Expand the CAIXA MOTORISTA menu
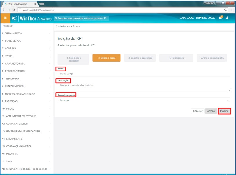This screenshot has width=236, height=175. [26, 64]
